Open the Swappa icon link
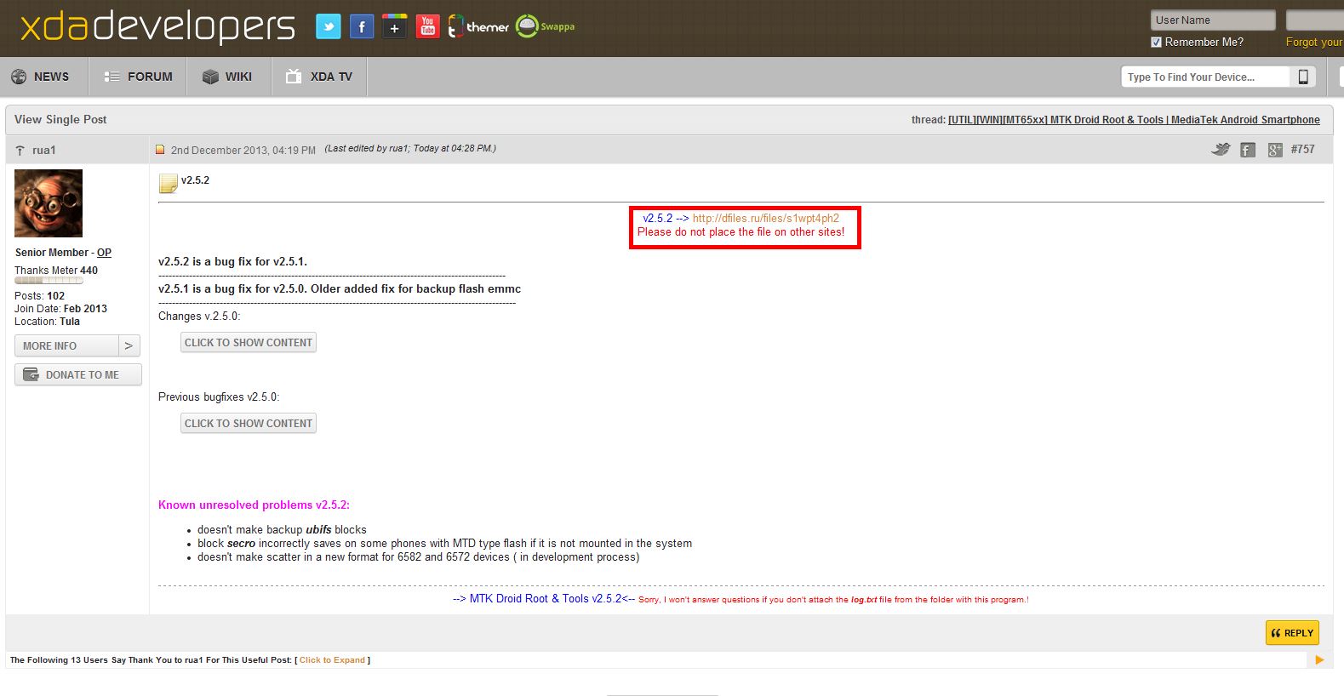This screenshot has width=1344, height=696. (x=546, y=27)
